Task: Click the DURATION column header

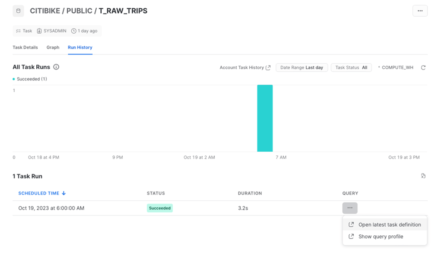Action: [250, 193]
